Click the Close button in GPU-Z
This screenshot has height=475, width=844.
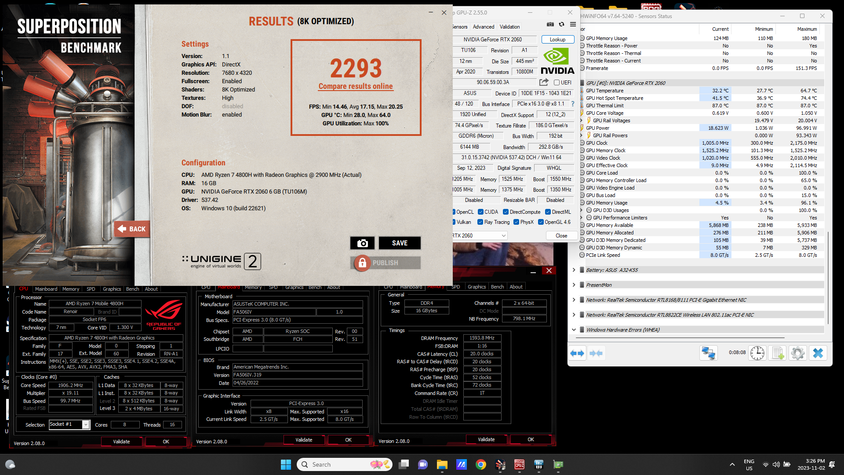[561, 236]
